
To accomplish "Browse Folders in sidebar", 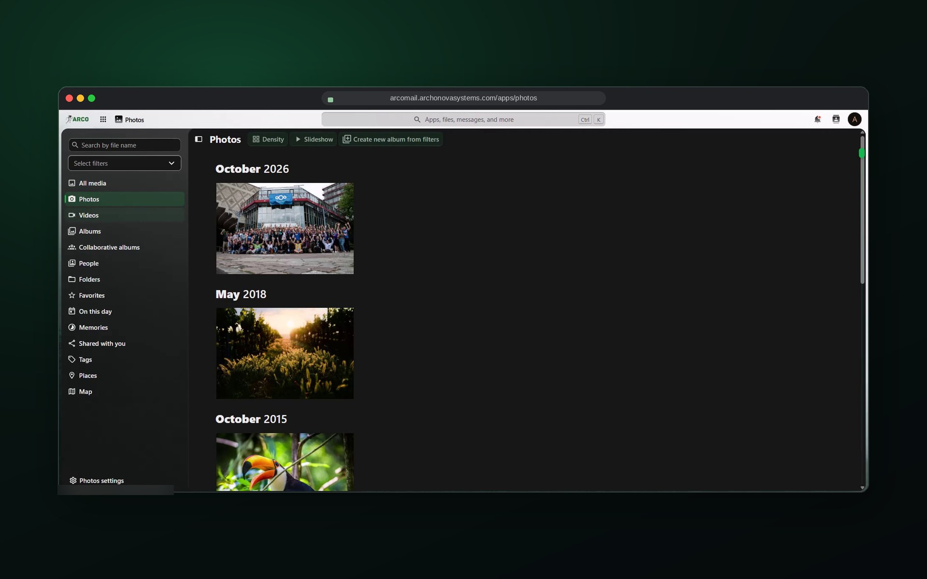I will tap(125, 279).
